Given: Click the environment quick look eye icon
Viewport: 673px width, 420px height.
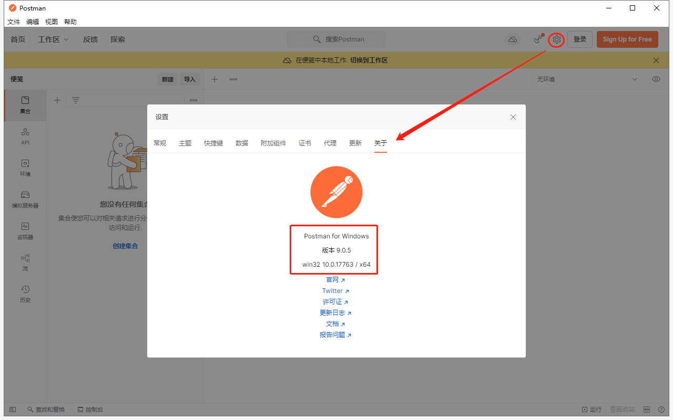Looking at the screenshot, I should (656, 79).
